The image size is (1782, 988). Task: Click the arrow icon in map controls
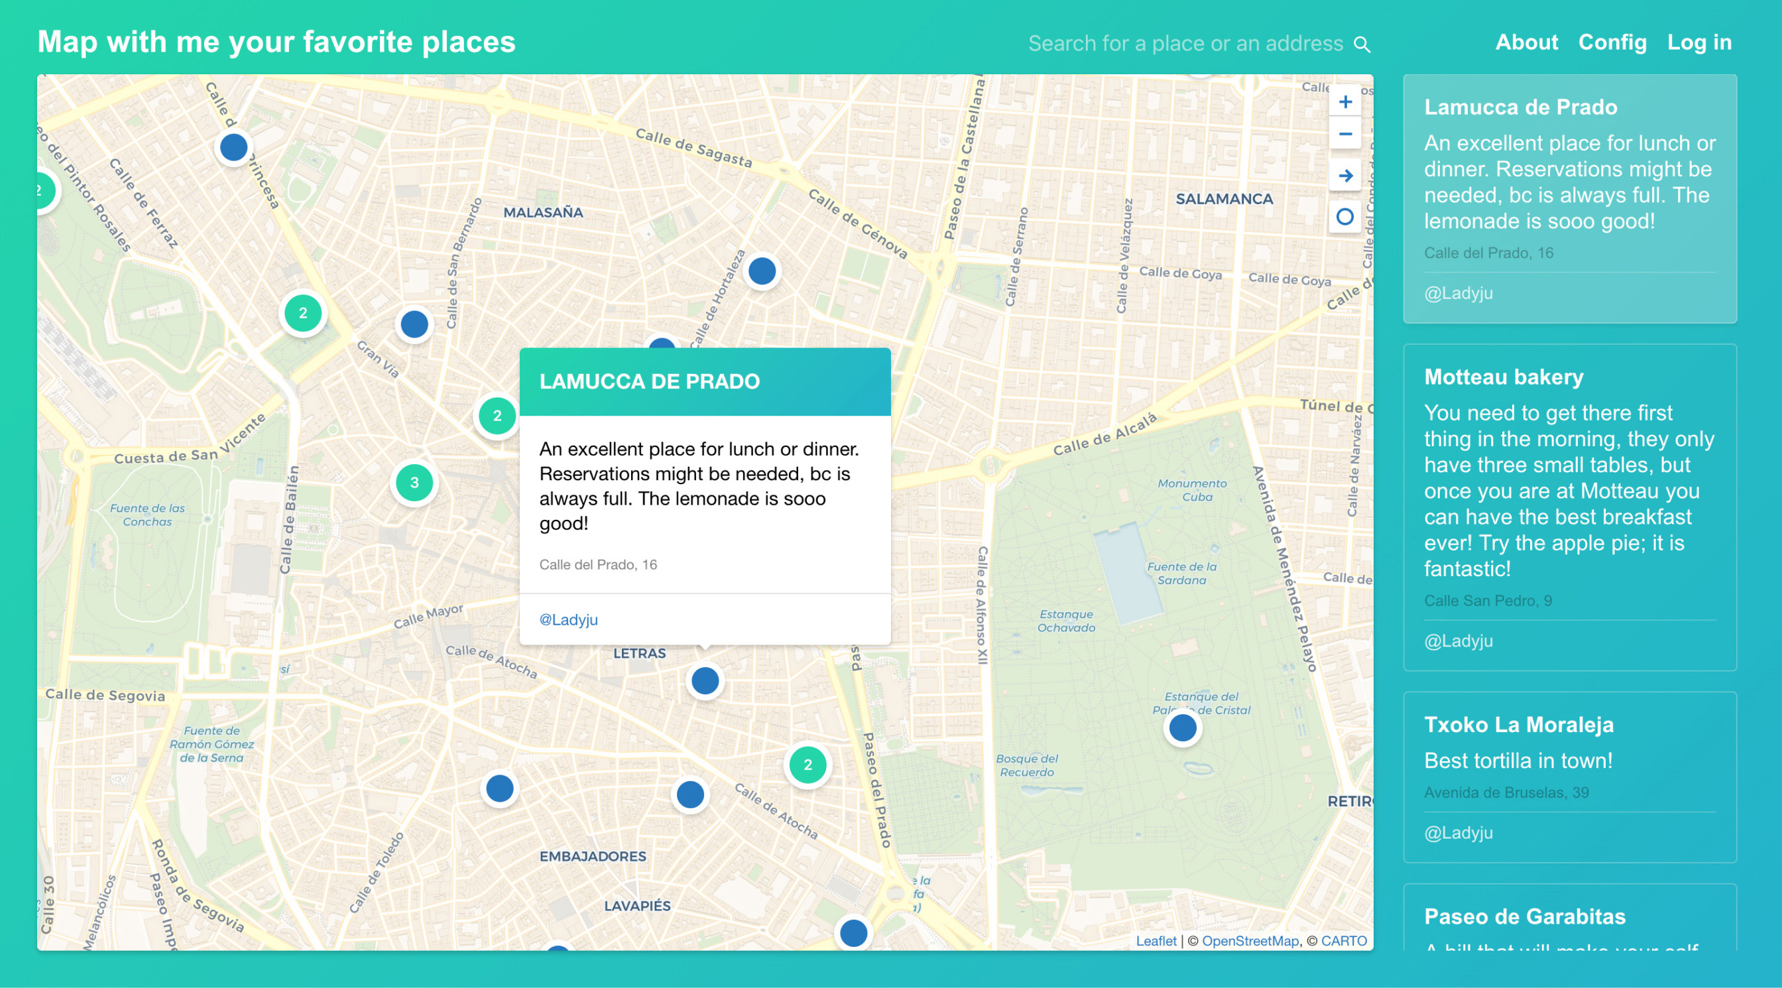point(1344,176)
